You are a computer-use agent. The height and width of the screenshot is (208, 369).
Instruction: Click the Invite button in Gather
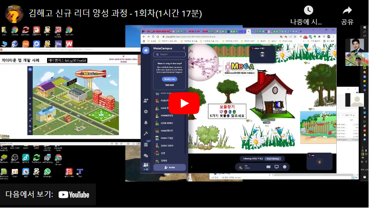169,167
